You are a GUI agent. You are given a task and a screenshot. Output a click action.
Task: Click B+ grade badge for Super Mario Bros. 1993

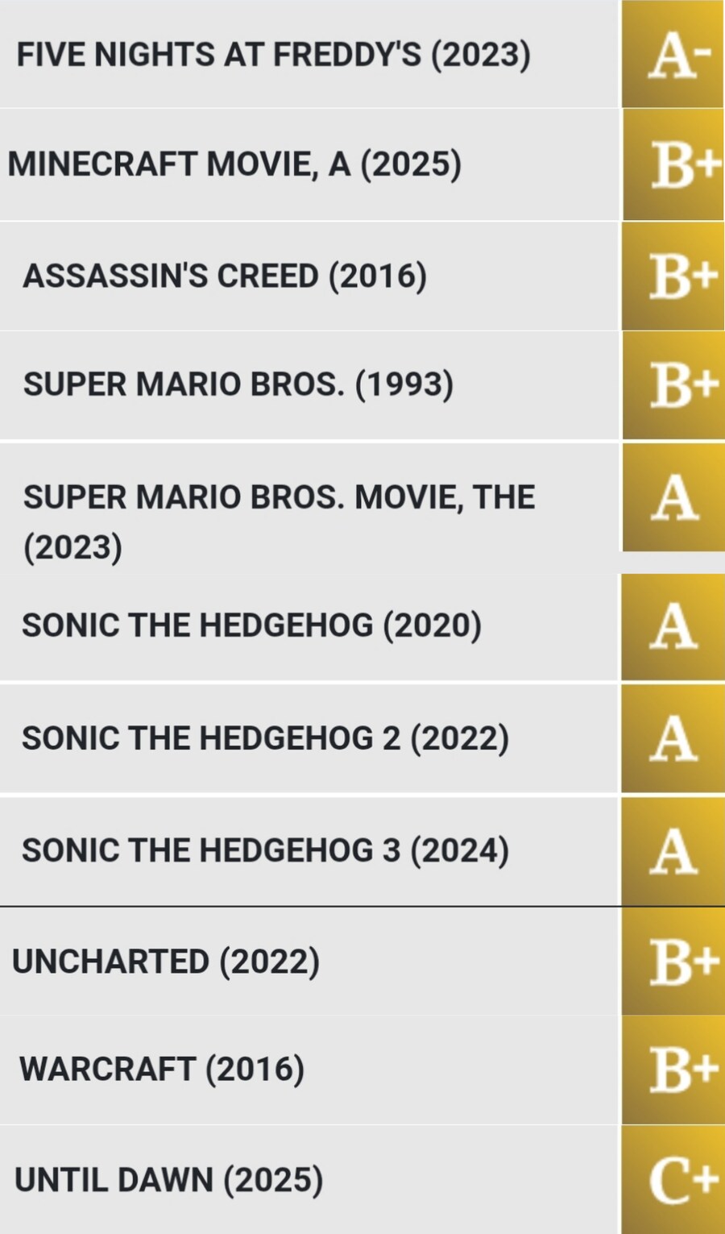tap(673, 385)
